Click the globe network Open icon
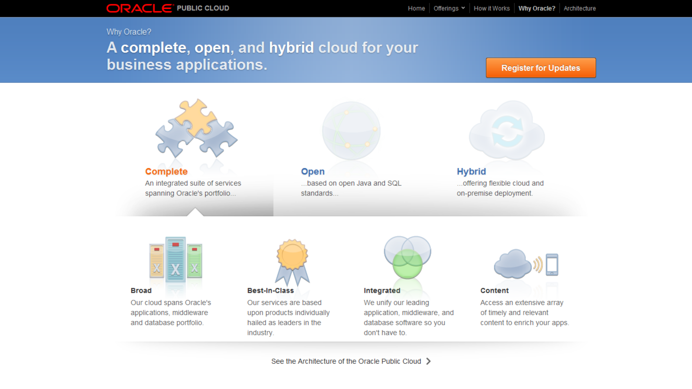Viewport: 692px width, 389px height. [351, 131]
